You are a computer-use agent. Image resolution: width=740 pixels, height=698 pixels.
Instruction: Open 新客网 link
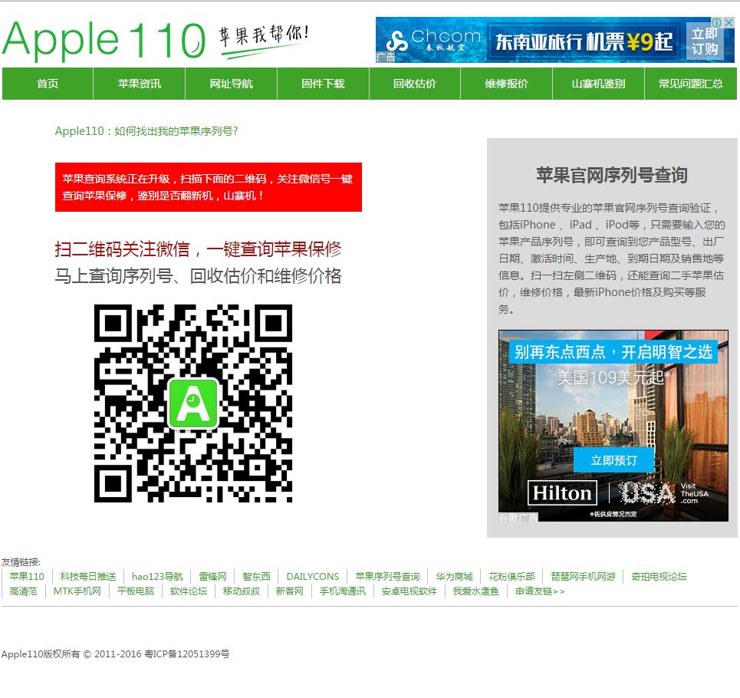289,591
